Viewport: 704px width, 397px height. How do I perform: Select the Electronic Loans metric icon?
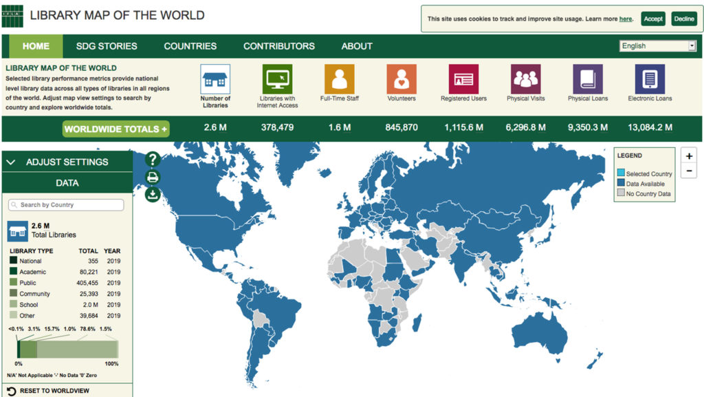click(650, 79)
